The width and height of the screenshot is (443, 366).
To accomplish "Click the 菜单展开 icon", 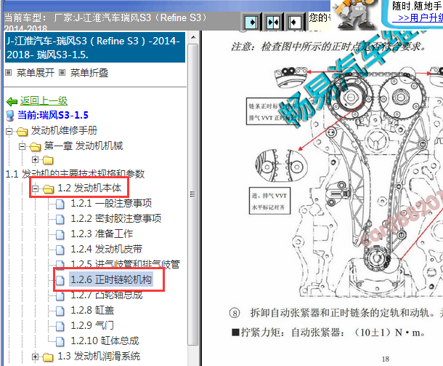I will pyautogui.click(x=9, y=73).
